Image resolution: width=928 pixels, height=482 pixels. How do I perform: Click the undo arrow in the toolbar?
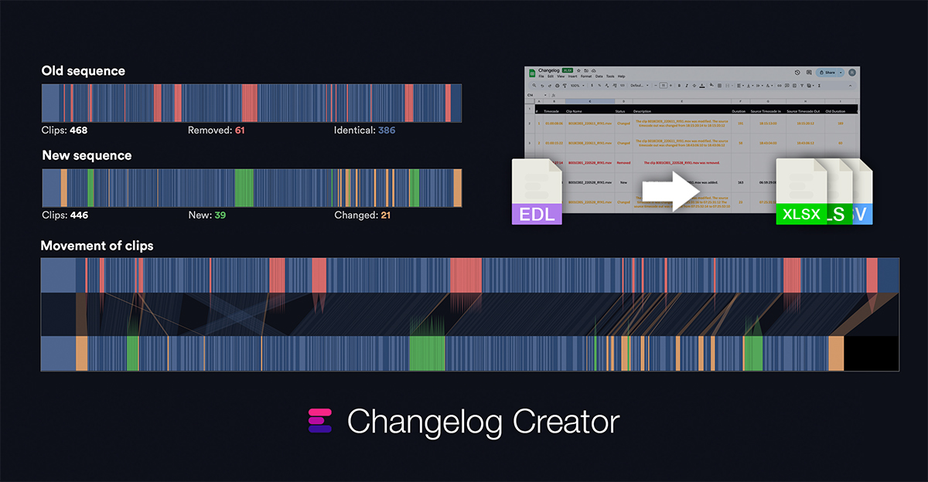pos(541,85)
